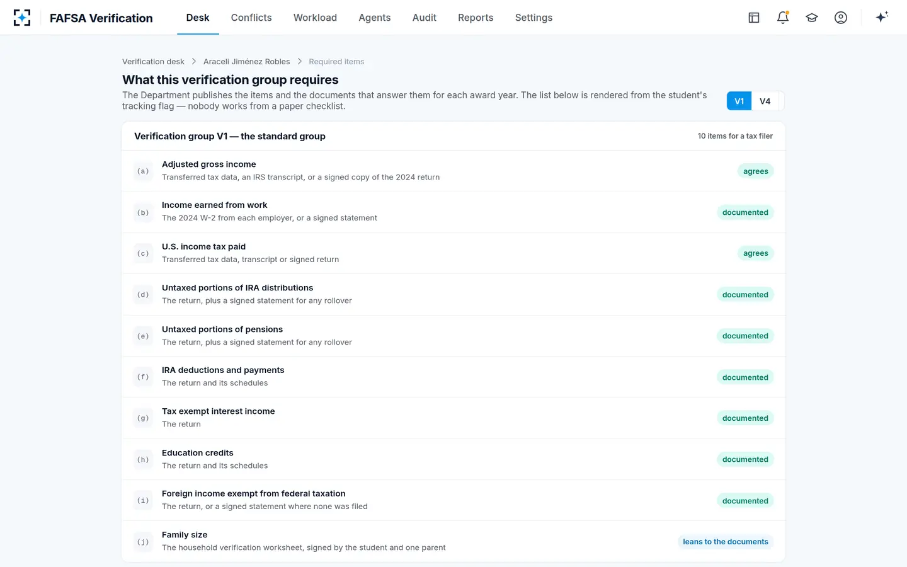Click documented badge on IRA deductions and payments
This screenshot has height=567, width=907.
pyautogui.click(x=745, y=377)
